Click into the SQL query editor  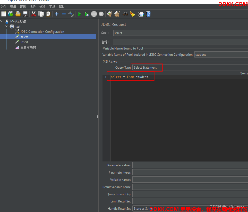pos(179,118)
